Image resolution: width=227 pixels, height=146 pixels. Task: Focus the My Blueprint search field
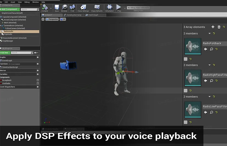[22, 53]
